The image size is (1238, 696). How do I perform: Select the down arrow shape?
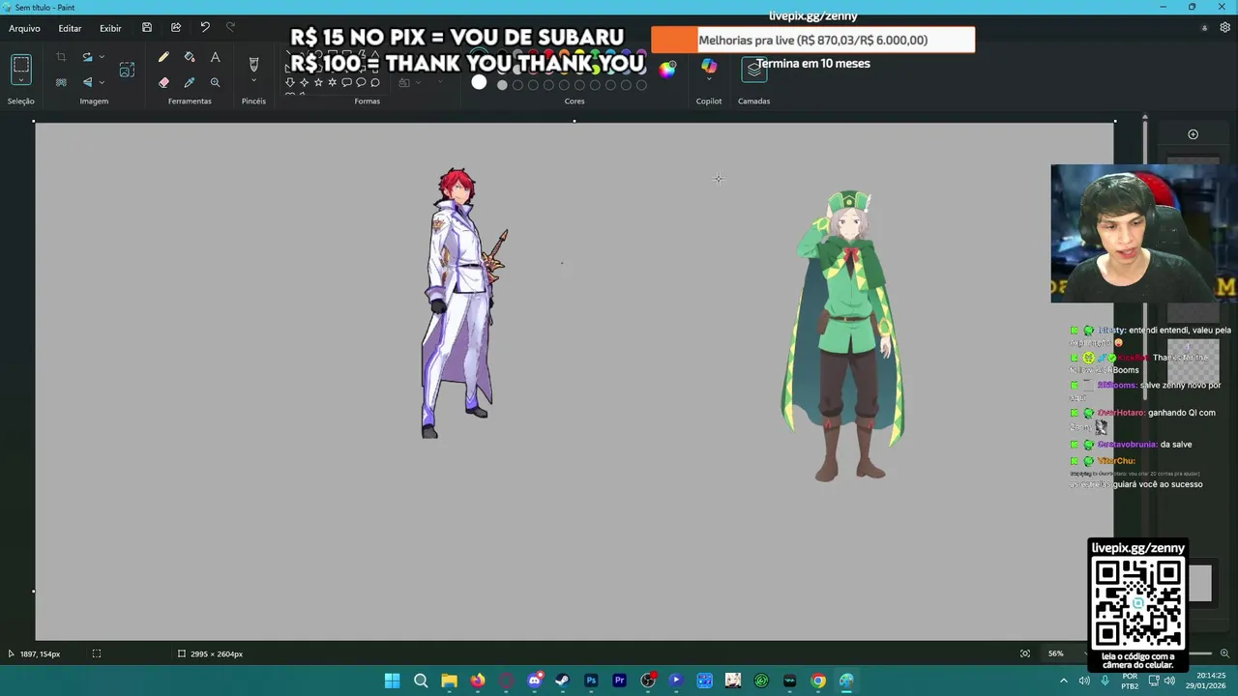tap(289, 83)
